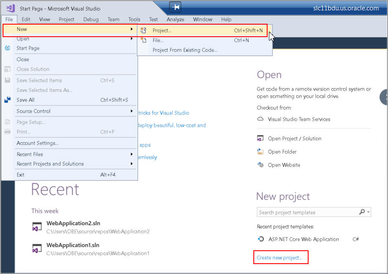Open the File menu
Screen dimensions: 388x274
(9, 19)
